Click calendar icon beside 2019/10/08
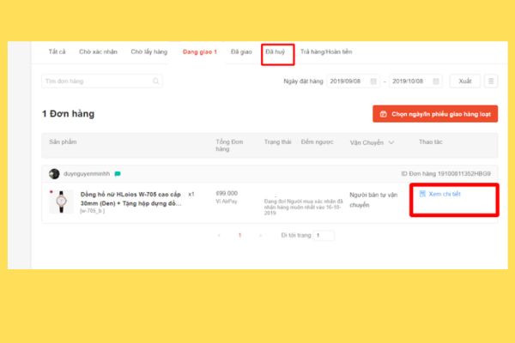 436,81
